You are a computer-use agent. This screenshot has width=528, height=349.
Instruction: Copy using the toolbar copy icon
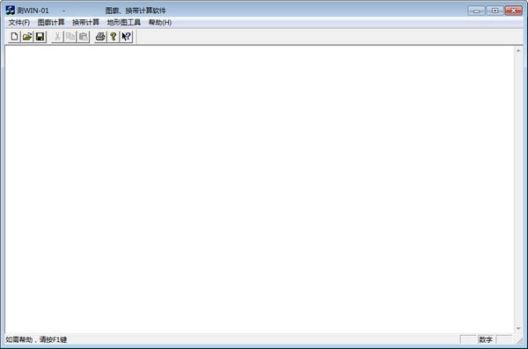(x=70, y=36)
